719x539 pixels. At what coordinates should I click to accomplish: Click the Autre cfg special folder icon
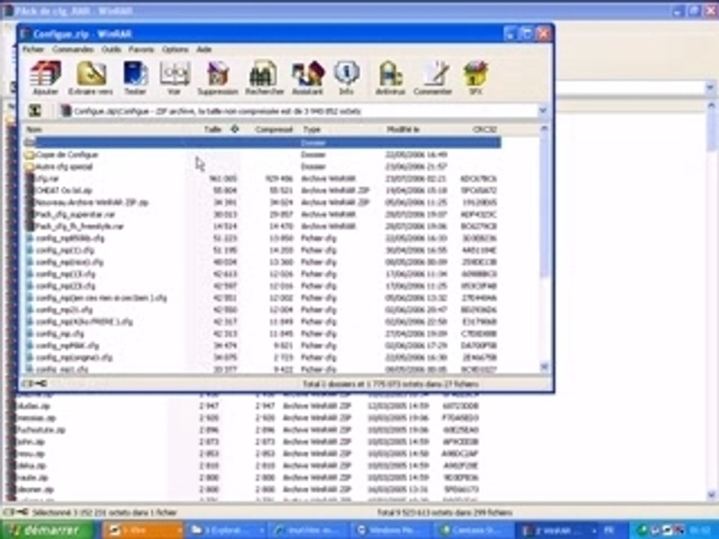coord(29,167)
